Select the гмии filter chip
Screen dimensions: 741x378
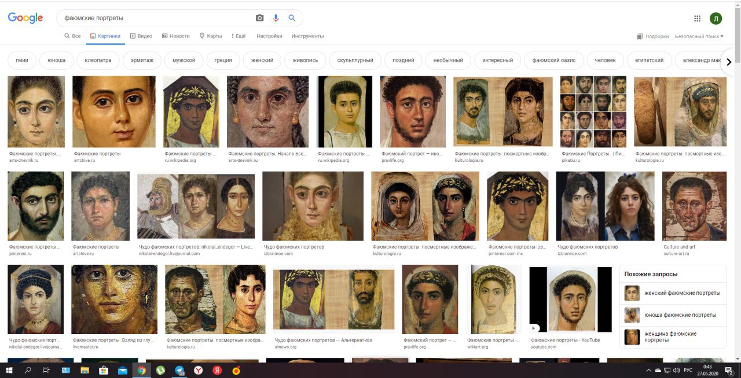coord(22,60)
